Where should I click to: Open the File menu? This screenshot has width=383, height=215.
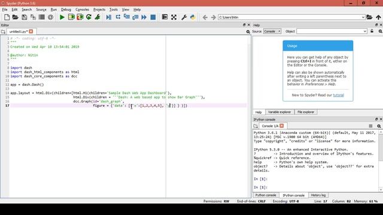click(x=5, y=10)
